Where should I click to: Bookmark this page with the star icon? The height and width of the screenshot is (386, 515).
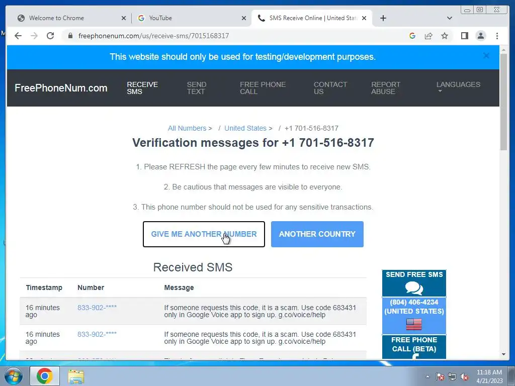click(445, 36)
